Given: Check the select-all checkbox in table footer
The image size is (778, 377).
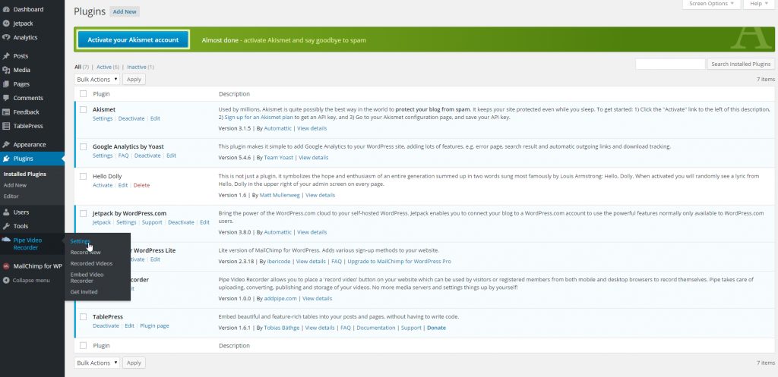Looking at the screenshot, I should click(x=83, y=345).
